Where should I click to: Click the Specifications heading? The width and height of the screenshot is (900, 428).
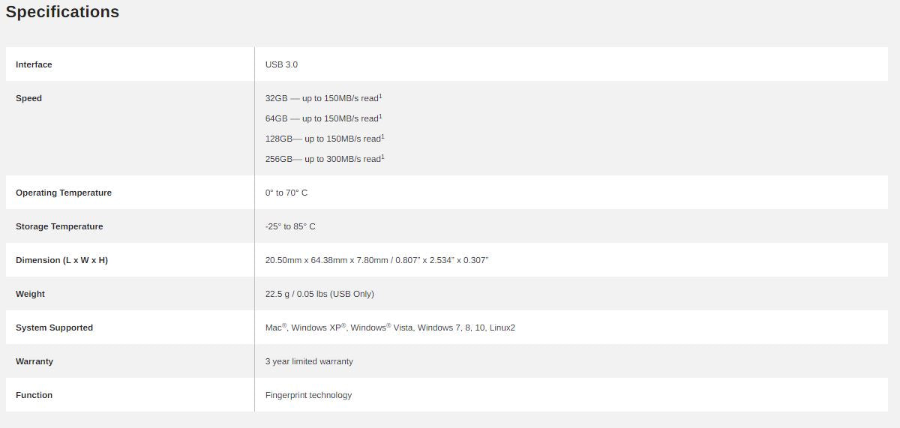point(62,12)
